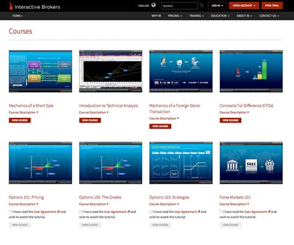Expand Course Description for Introduction to Technical Analysis
Image resolution: width=294 pixels, height=245 pixels.
pos(94,112)
